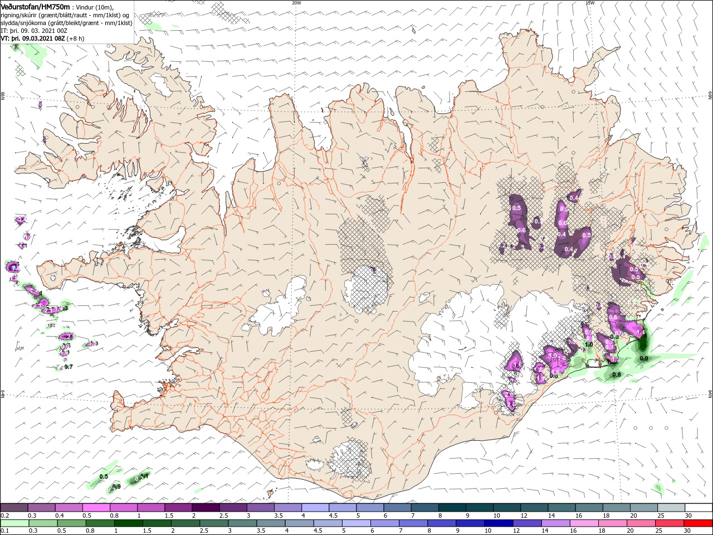Viewport: 713px width, 535px height.
Task: Pick the bright pink 0.5 swatch in upper scale
Action: (96, 508)
